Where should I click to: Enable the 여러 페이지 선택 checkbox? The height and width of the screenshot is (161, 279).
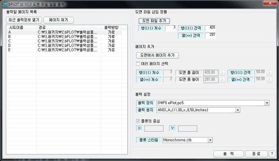138,64
